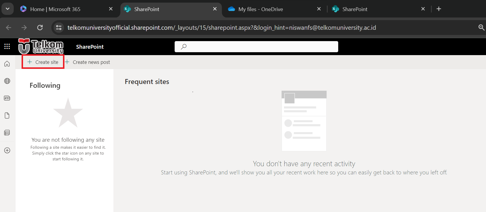
Task: Click the Telkom University logo
Action: (41, 46)
